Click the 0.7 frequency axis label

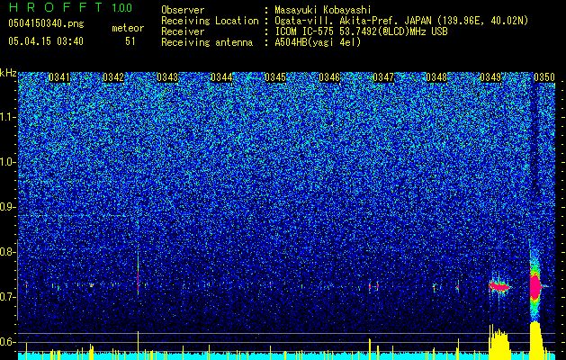coord(7,297)
